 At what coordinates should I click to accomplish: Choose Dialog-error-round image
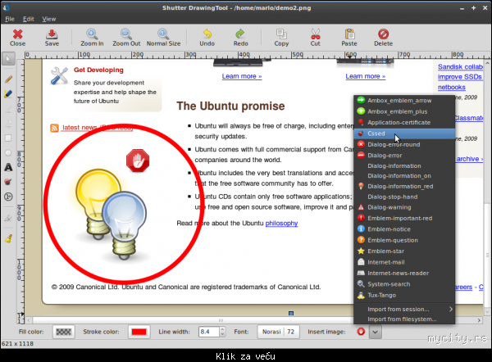pyautogui.click(x=404, y=144)
